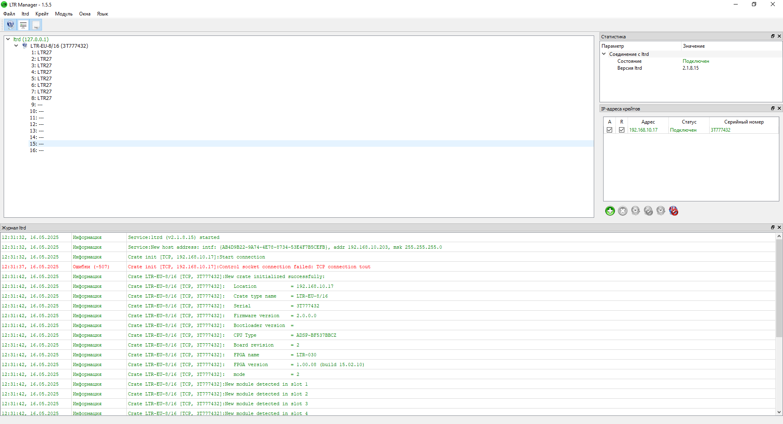Select slot 3: LTR27 module

tap(42, 65)
